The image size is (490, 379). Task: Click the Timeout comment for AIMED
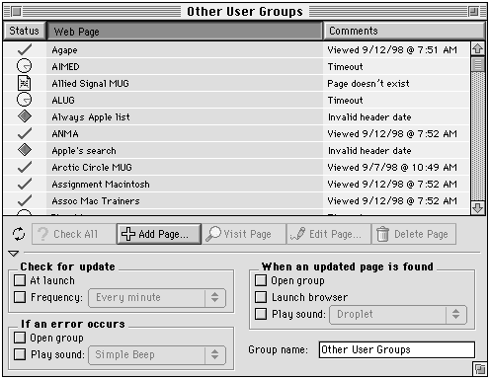[x=345, y=67]
